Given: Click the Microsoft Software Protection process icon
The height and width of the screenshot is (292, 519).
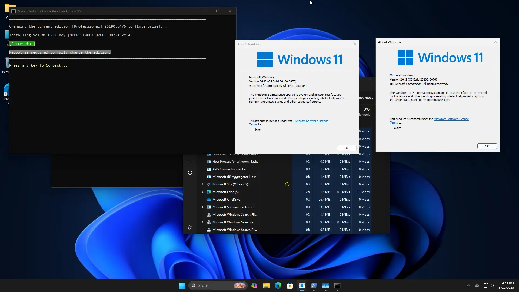Looking at the screenshot, I should click(209, 207).
